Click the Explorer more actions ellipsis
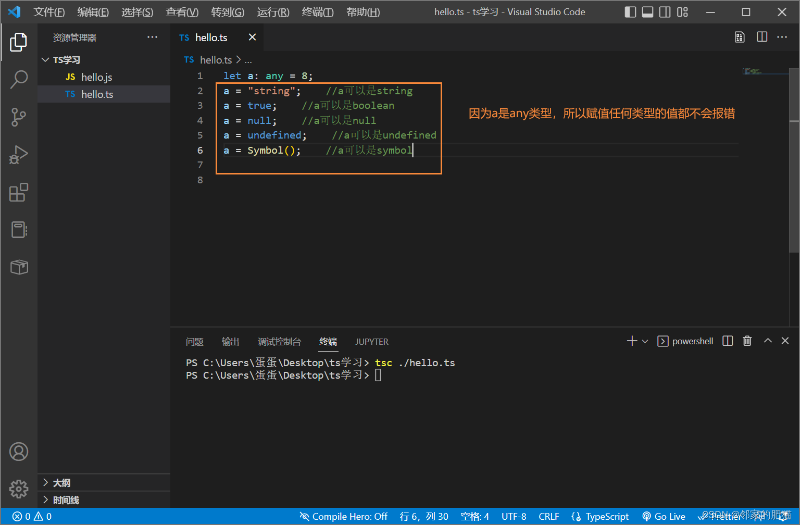 click(152, 37)
